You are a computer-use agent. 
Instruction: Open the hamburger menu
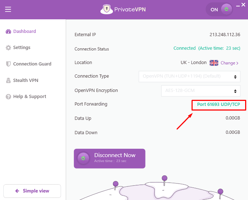coord(8,9)
